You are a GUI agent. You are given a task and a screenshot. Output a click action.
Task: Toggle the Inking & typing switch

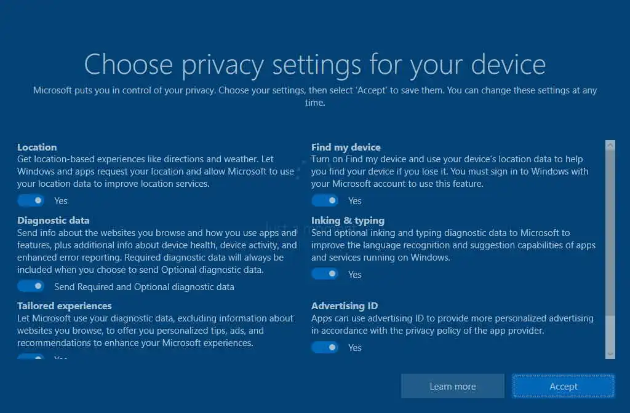click(x=324, y=274)
